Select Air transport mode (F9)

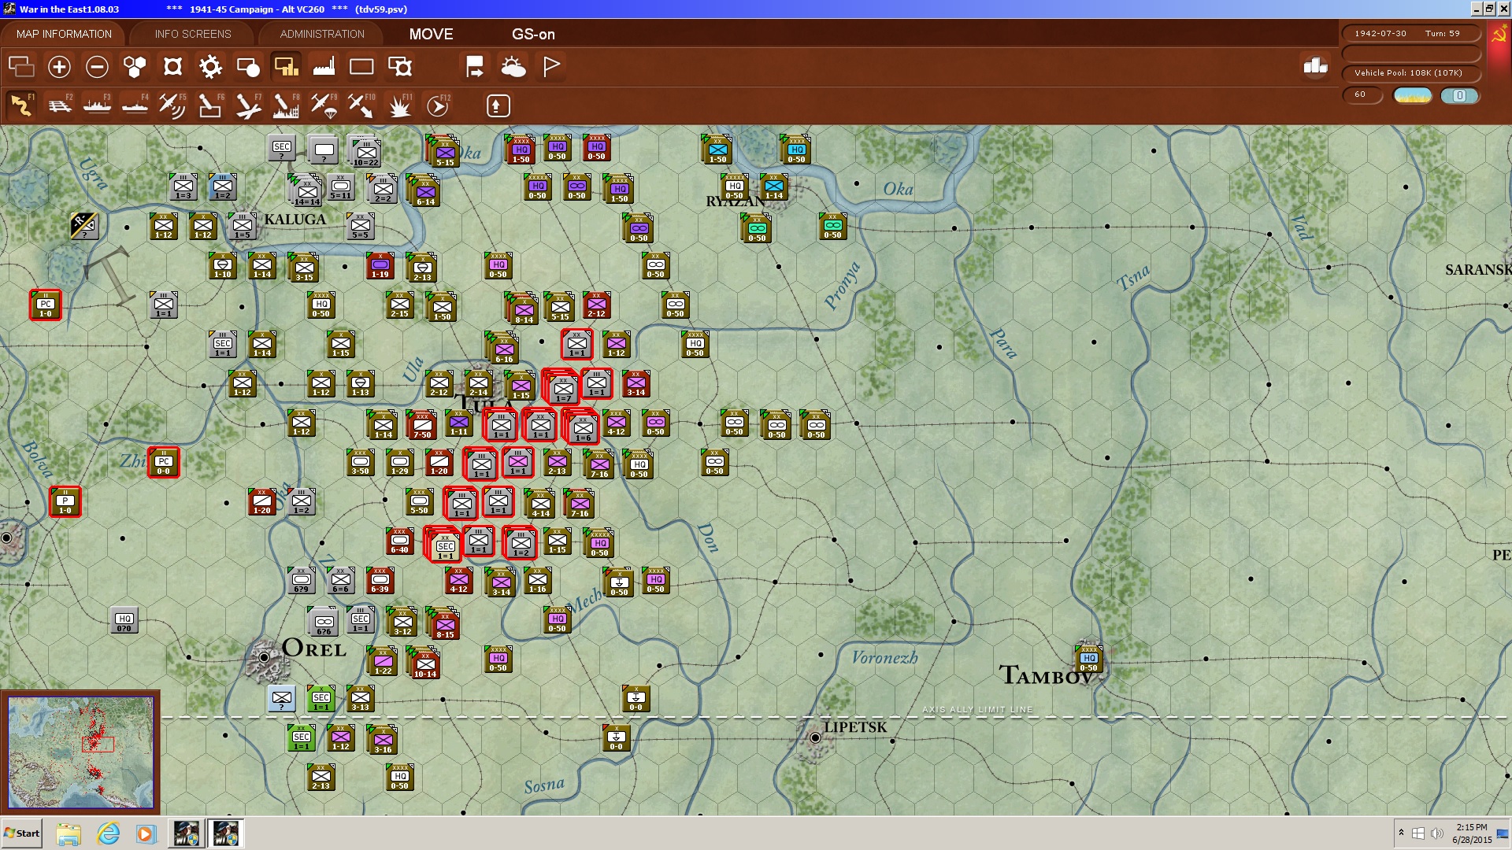[324, 105]
